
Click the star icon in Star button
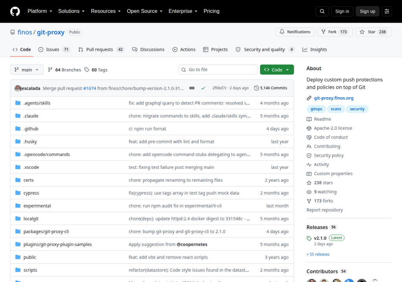[362, 32]
